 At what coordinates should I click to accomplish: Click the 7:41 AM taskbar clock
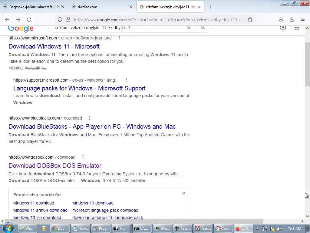[294, 229]
